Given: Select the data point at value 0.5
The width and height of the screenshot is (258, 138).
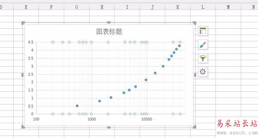Looking at the screenshot, I should pyautogui.click(x=77, y=106).
